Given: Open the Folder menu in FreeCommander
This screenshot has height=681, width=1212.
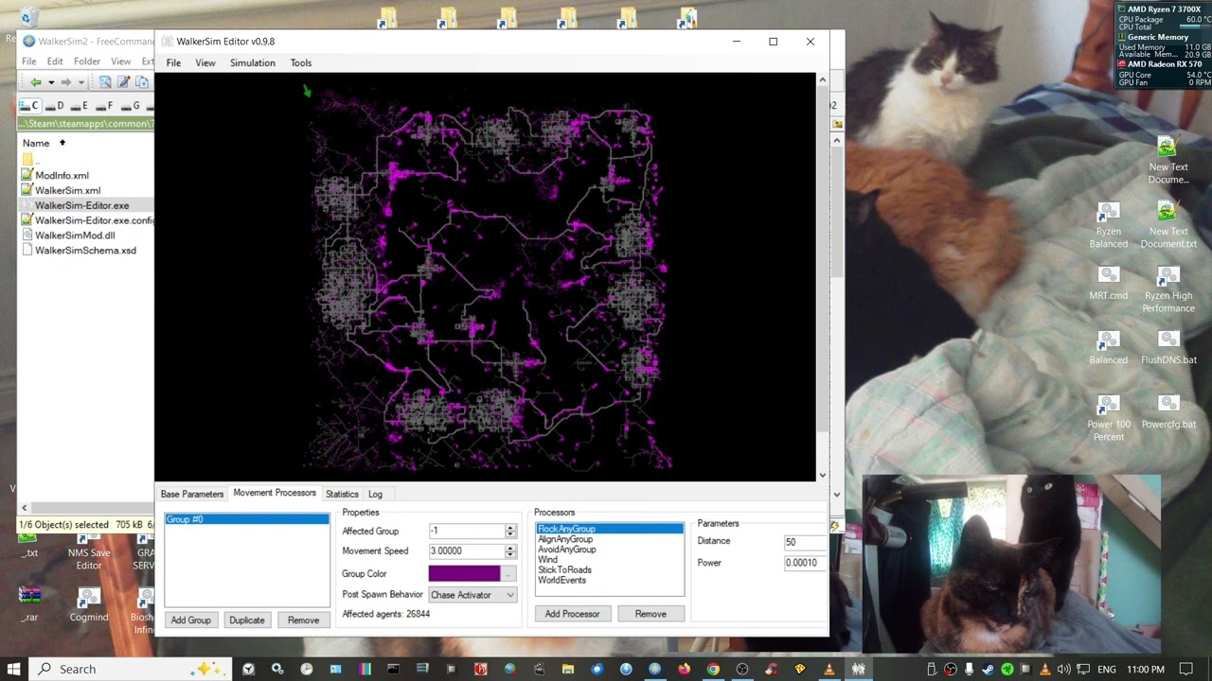Looking at the screenshot, I should click(87, 61).
